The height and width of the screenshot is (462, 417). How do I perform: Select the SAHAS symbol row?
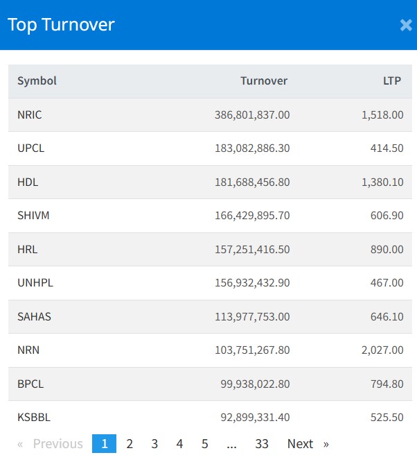coord(35,316)
